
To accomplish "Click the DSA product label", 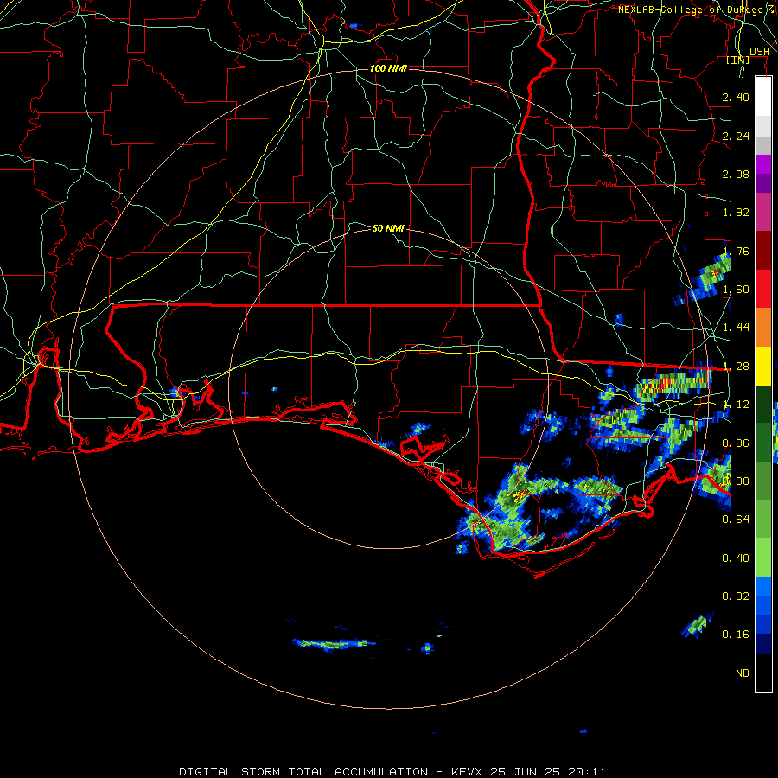I will 759,51.
